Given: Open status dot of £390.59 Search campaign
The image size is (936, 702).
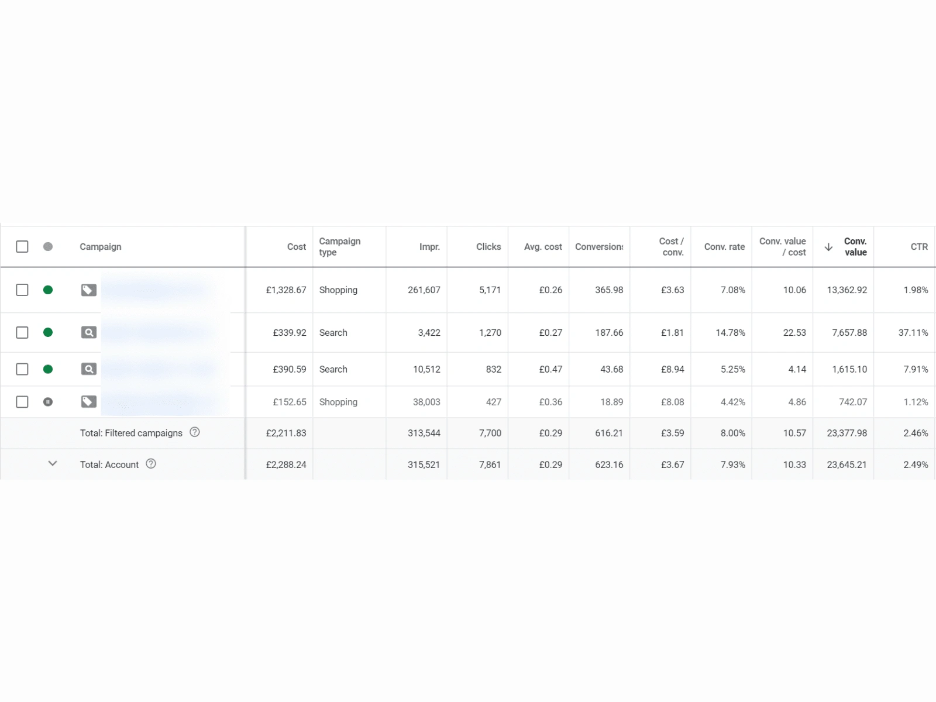Looking at the screenshot, I should click(x=48, y=369).
